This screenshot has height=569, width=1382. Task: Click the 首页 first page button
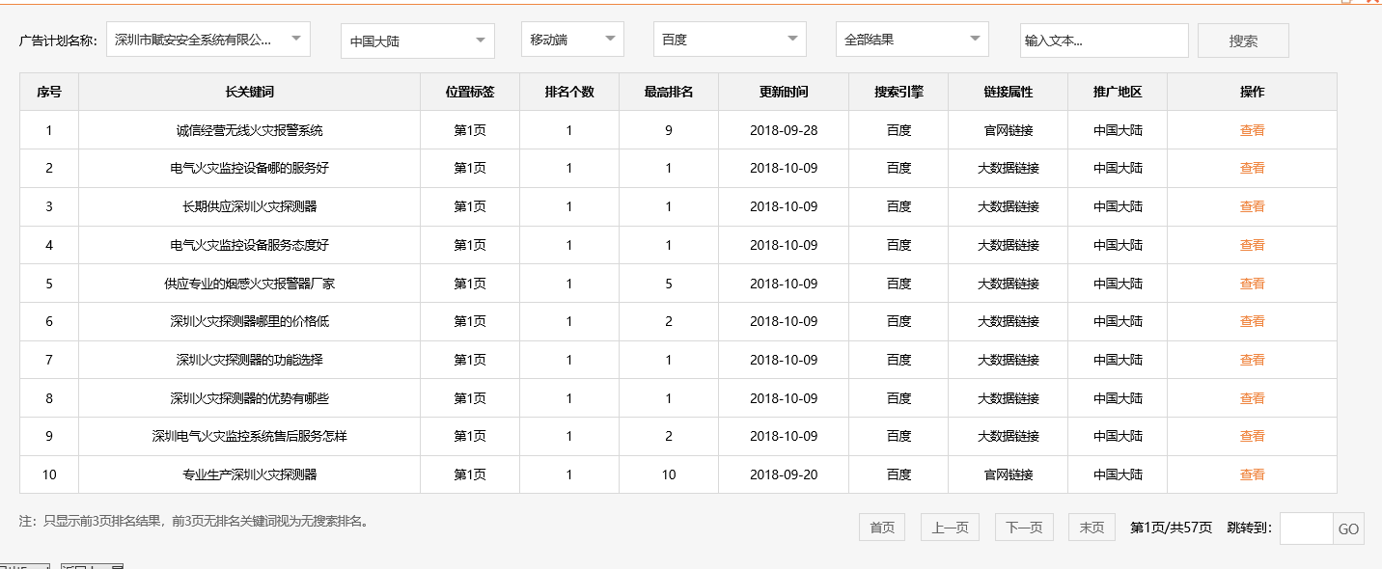click(x=881, y=527)
